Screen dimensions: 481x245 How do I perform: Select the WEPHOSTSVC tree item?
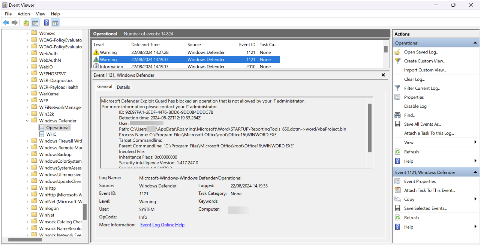[53, 74]
